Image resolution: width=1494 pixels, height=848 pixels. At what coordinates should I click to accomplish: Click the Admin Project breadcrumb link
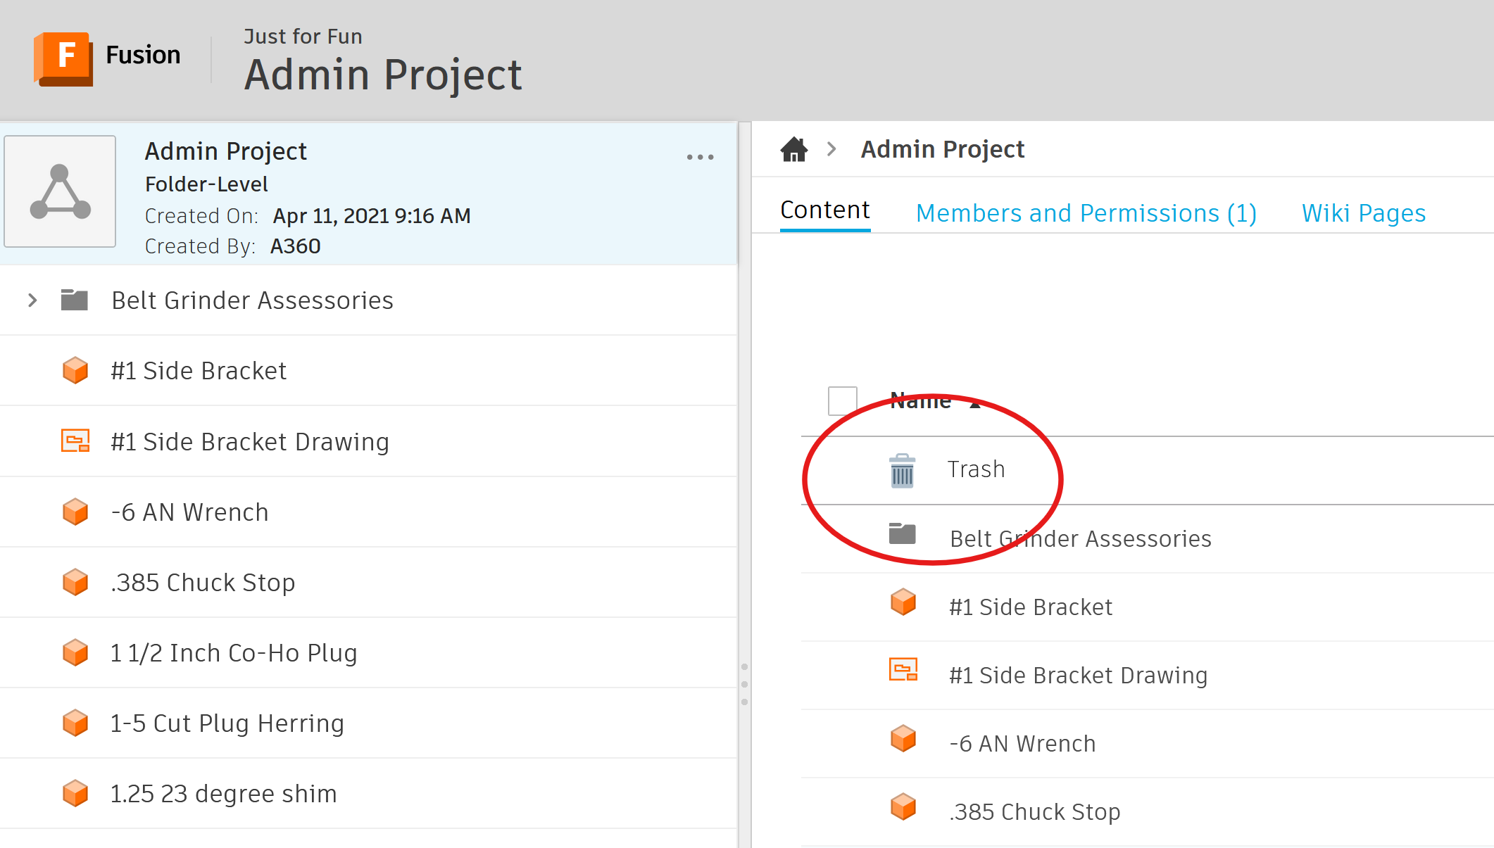pos(942,149)
